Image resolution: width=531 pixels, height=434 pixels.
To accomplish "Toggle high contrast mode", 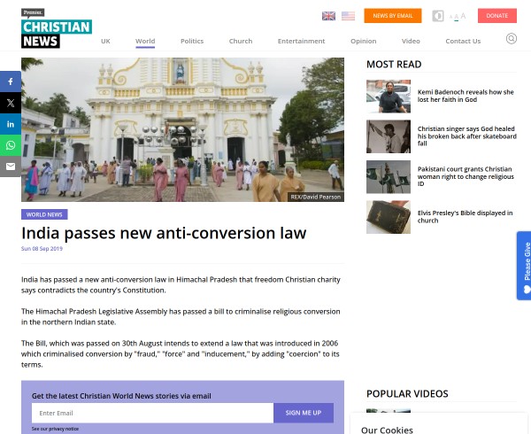I will click(x=438, y=16).
